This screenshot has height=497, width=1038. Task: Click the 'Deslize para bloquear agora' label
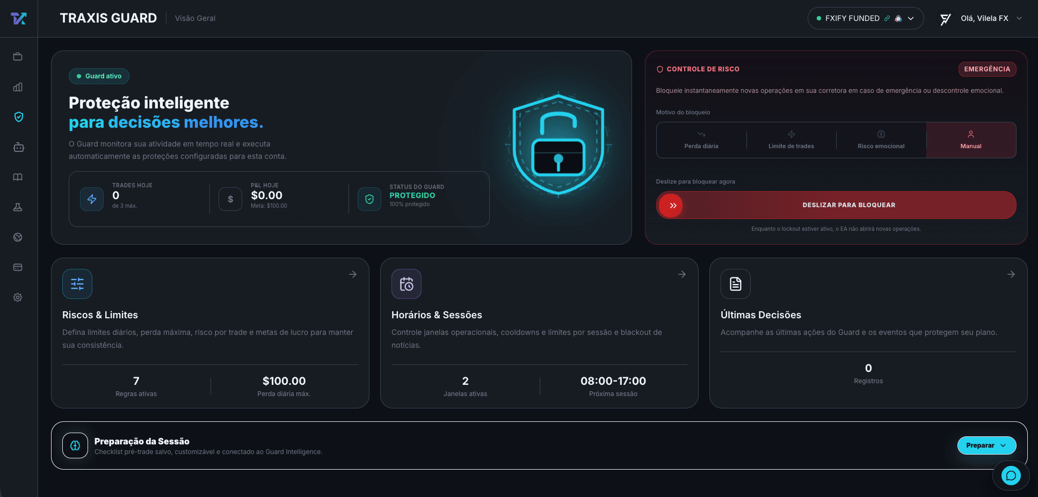pos(695,181)
